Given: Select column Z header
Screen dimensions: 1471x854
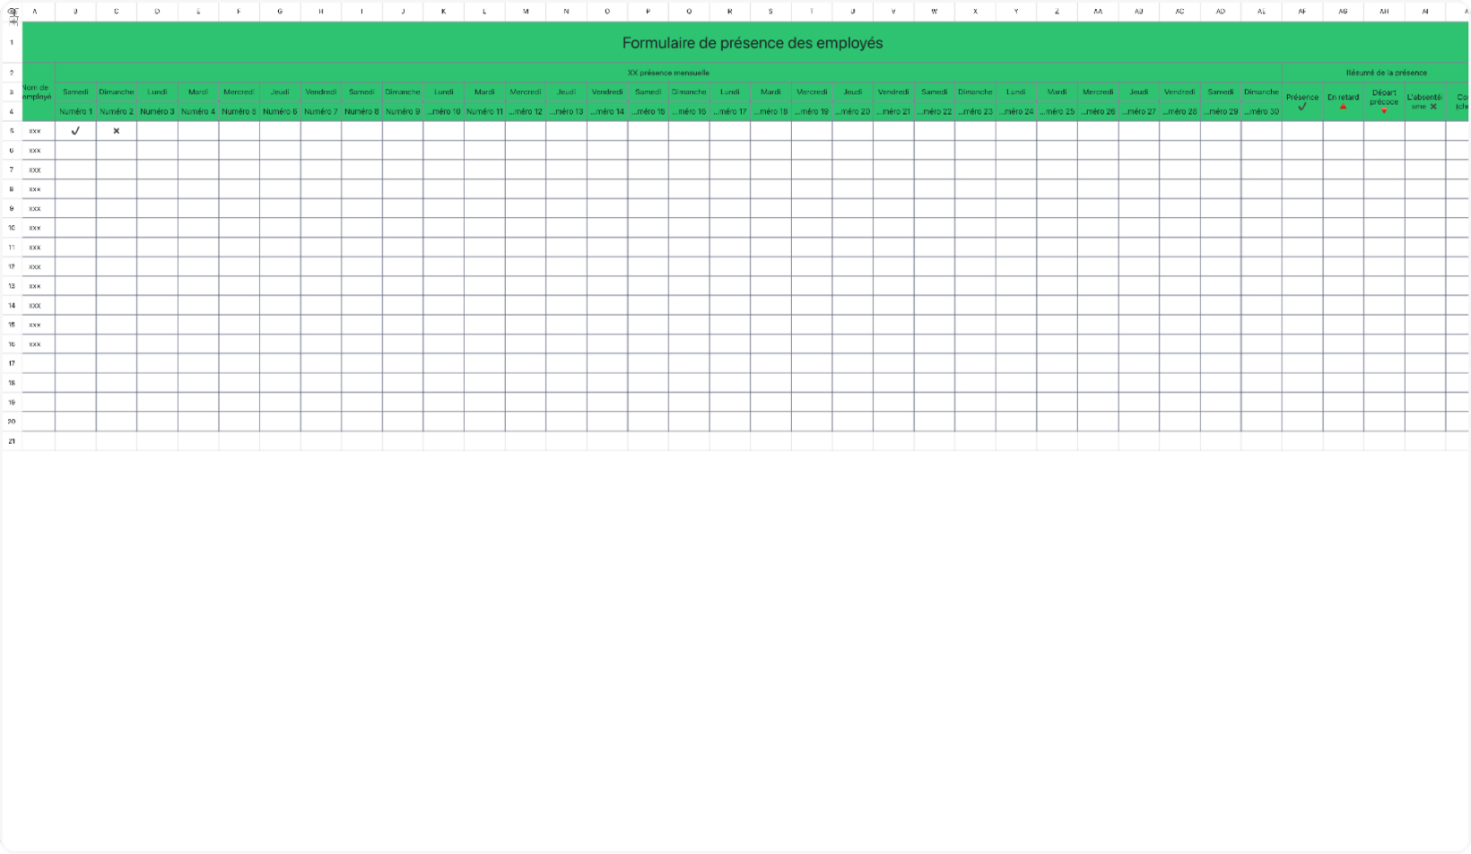Looking at the screenshot, I should click(x=1057, y=12).
